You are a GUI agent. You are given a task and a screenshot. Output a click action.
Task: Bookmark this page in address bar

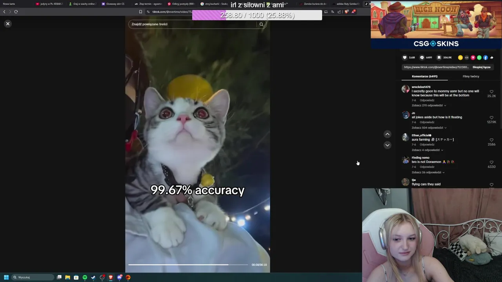(x=140, y=12)
